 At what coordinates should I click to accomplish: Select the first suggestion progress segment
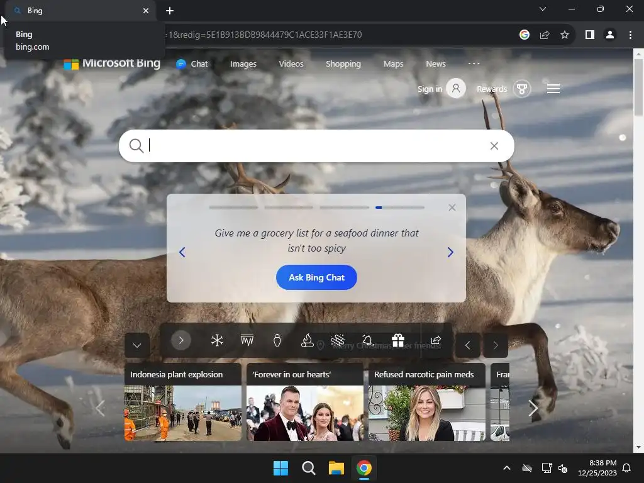[233, 208]
